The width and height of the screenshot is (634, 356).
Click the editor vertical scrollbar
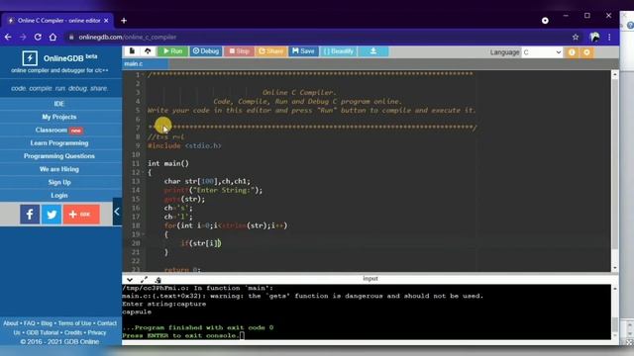[615, 163]
